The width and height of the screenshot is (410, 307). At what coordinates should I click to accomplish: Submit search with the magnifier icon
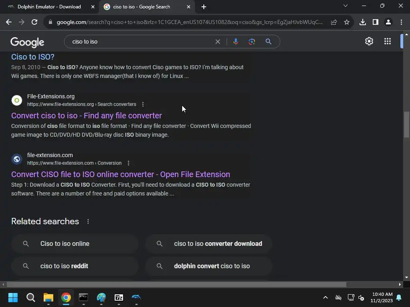tap(268, 42)
